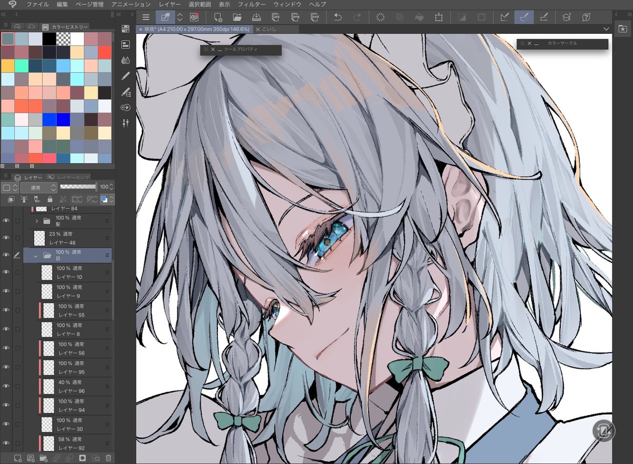The image size is (633, 464).
Task: Click the up-down arrows beside the pen tablet icon
Action: point(179,17)
